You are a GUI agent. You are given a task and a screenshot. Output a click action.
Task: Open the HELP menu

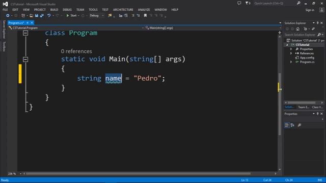pos(175,10)
